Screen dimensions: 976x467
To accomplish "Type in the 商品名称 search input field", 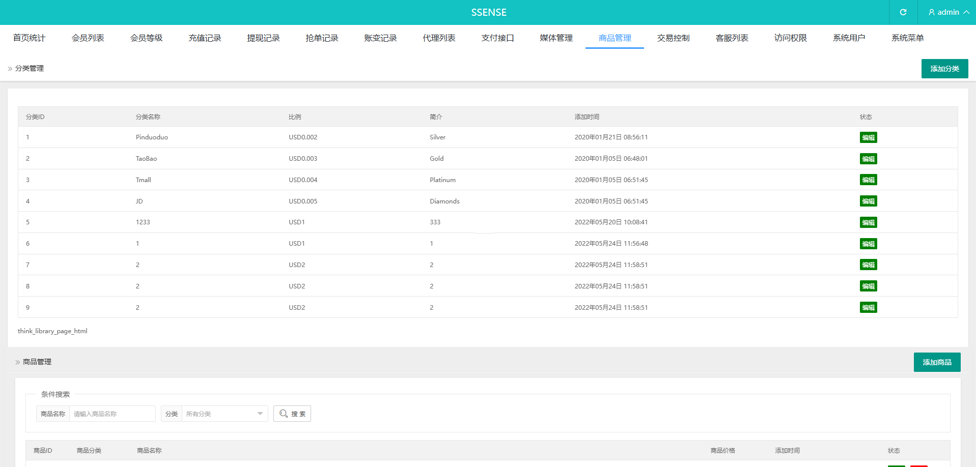I will (x=112, y=414).
